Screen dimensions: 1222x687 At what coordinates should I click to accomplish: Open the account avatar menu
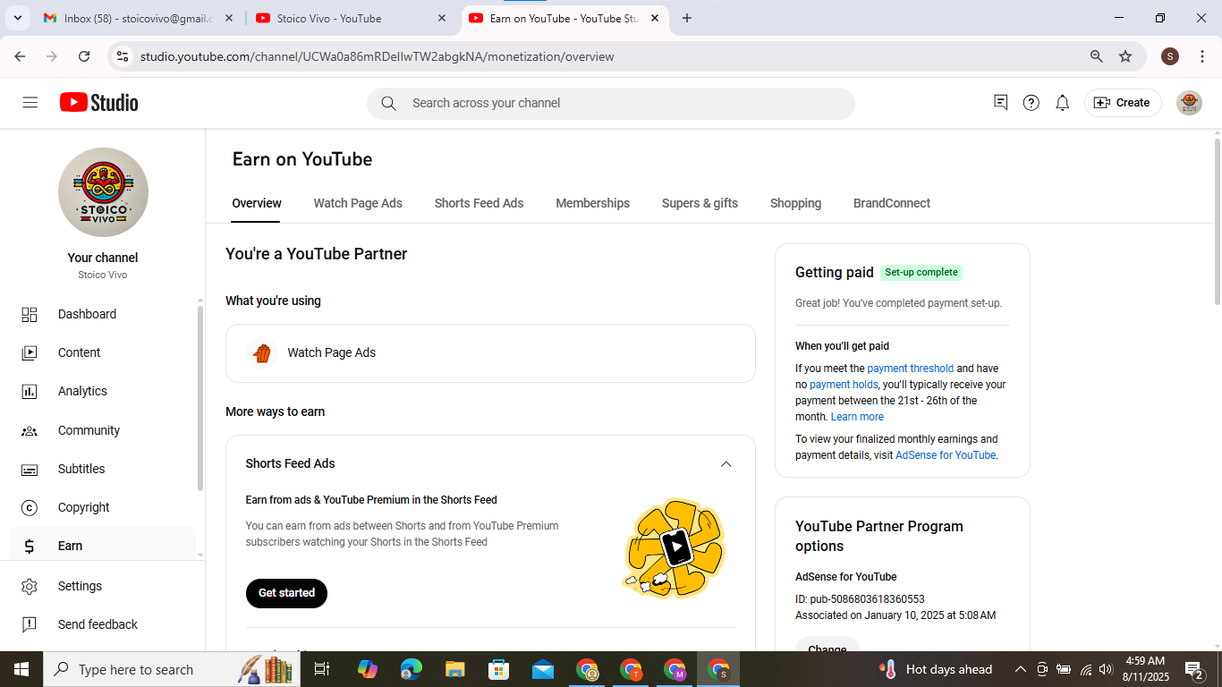[1189, 103]
